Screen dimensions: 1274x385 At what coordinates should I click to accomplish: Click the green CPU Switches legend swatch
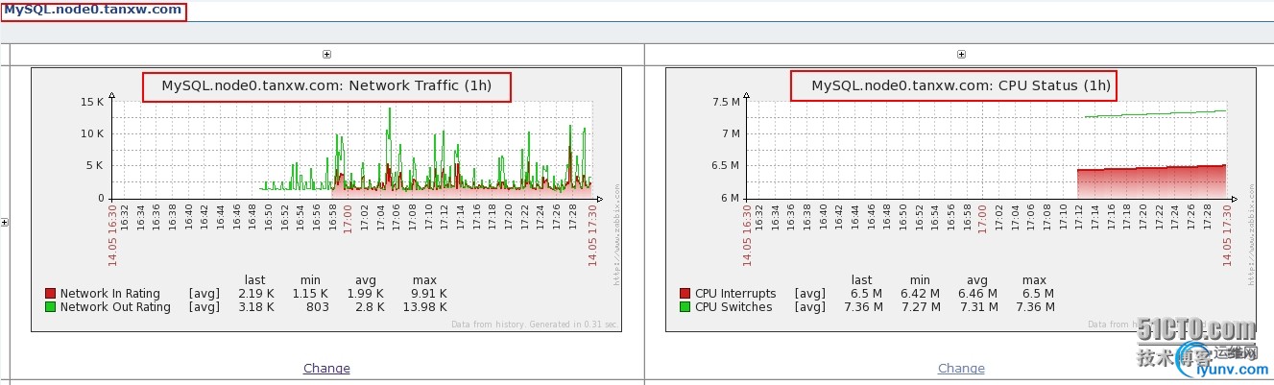(685, 307)
